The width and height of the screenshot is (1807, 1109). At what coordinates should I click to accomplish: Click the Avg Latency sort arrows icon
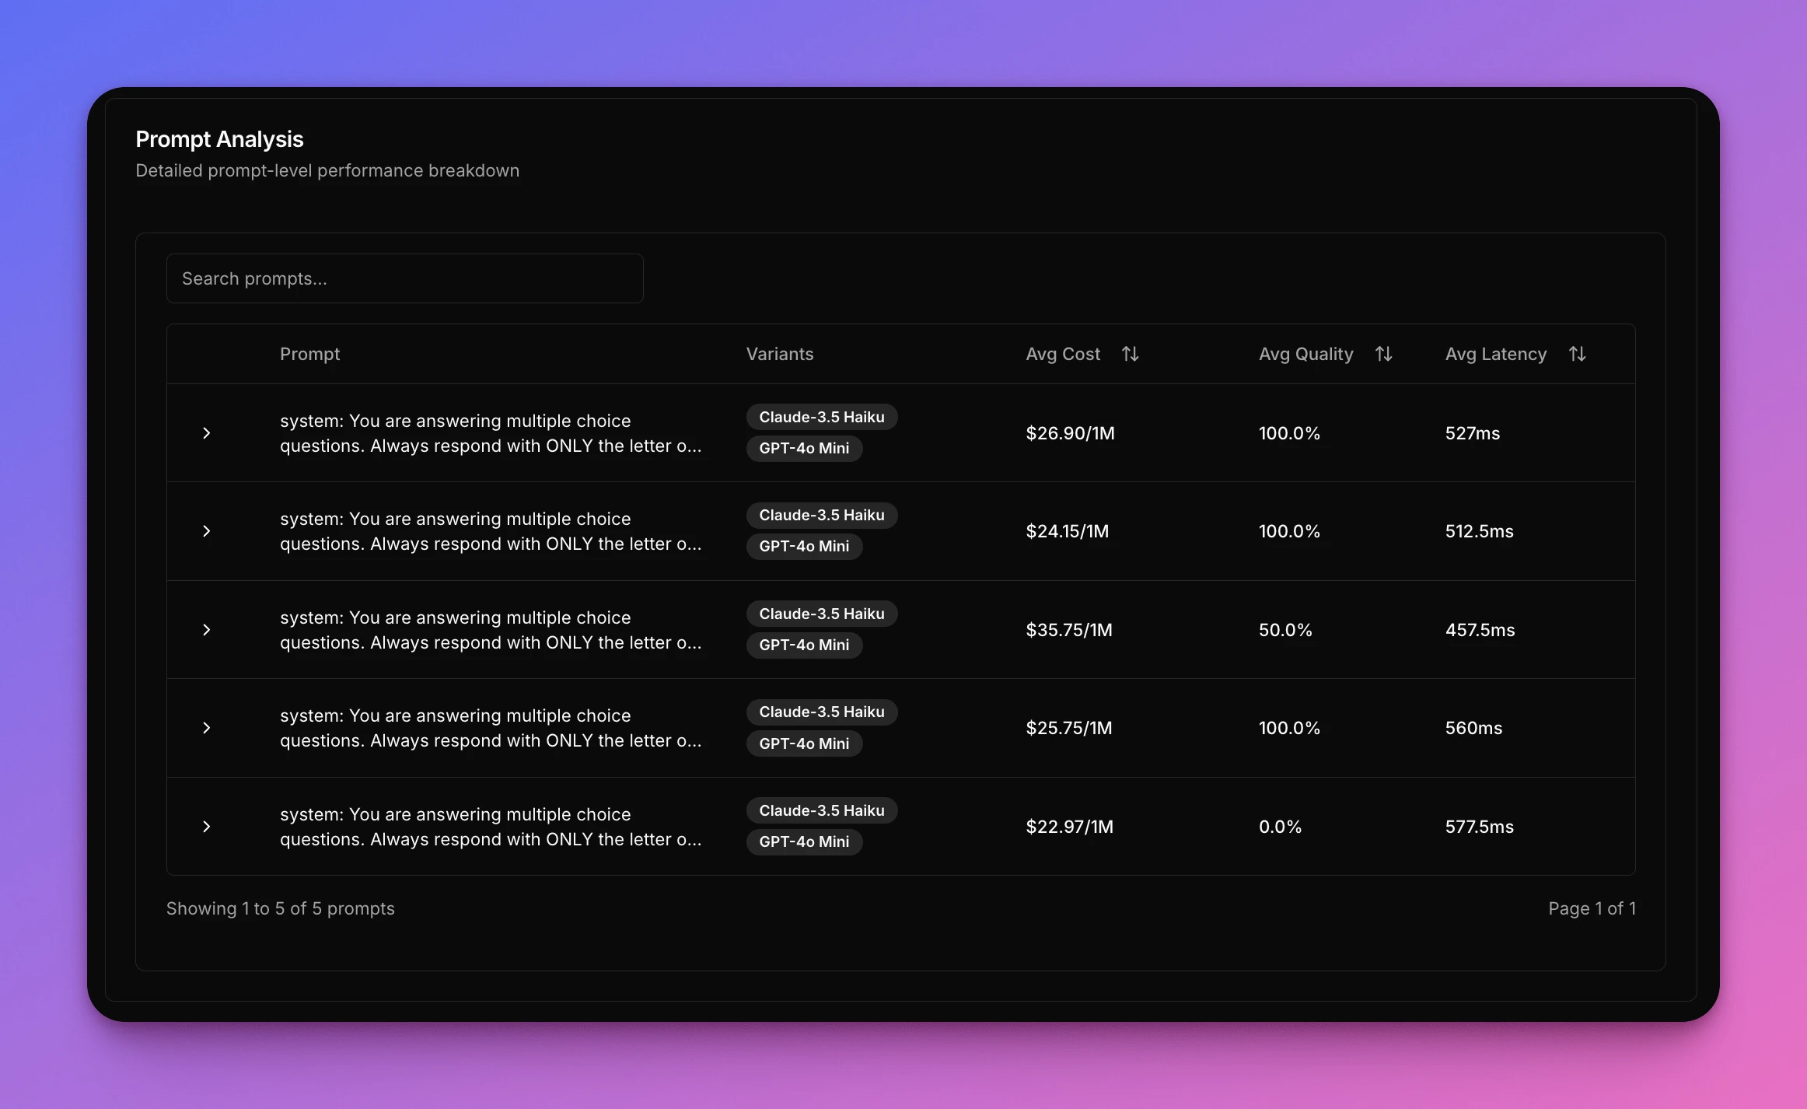tap(1577, 354)
